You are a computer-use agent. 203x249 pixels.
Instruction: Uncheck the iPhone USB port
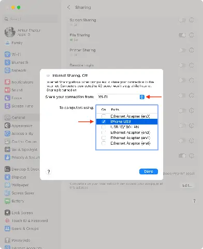104,121
